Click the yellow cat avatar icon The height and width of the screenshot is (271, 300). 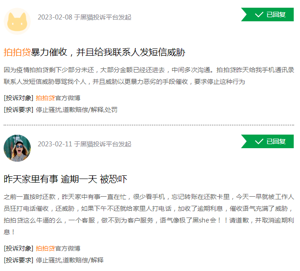[17, 21]
